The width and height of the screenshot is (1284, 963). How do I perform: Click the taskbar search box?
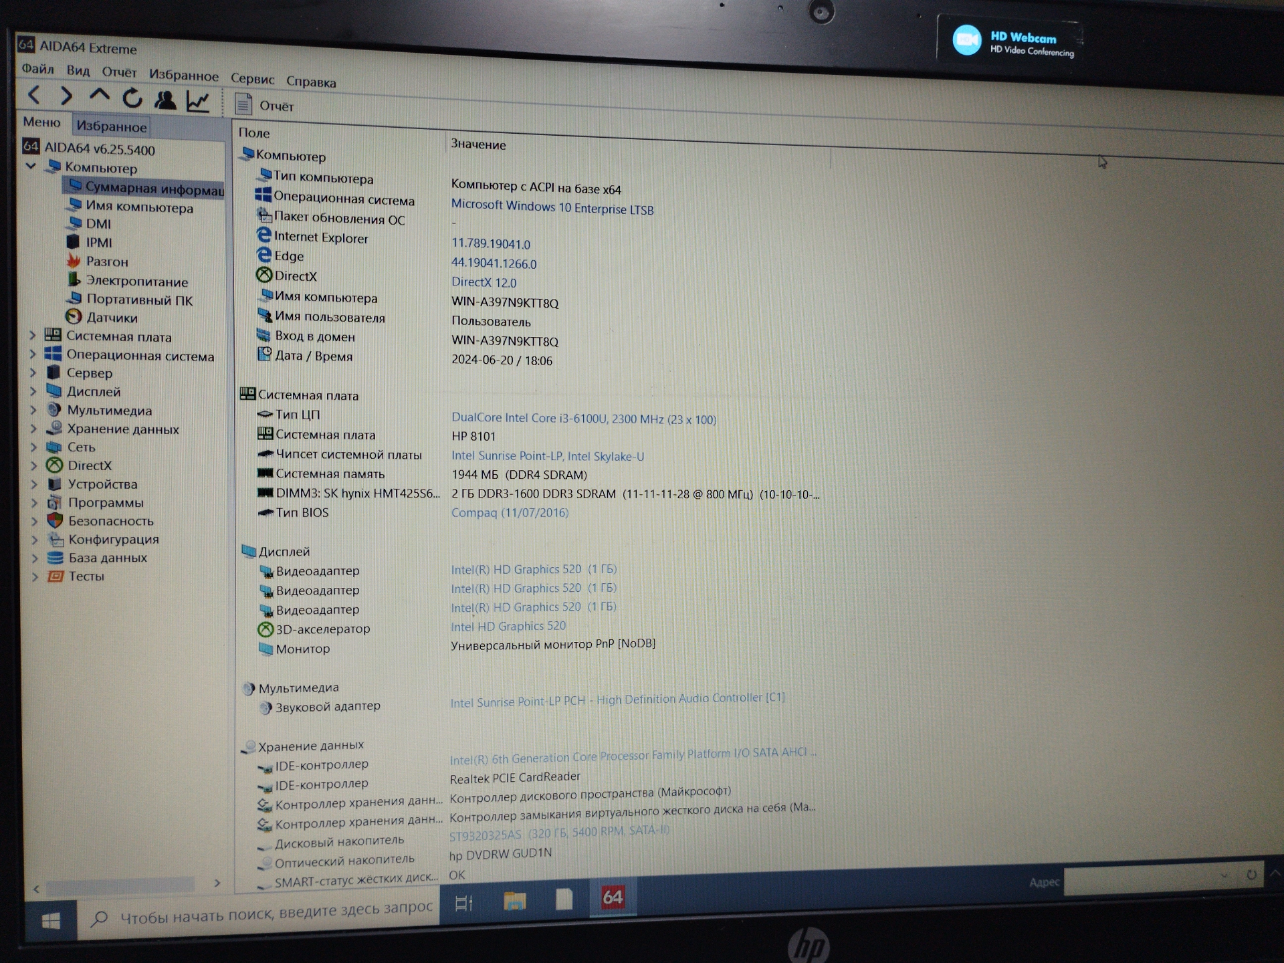point(259,913)
